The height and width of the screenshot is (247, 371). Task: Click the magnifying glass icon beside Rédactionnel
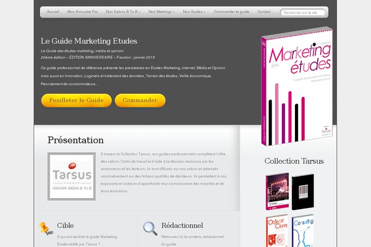pyautogui.click(x=150, y=228)
